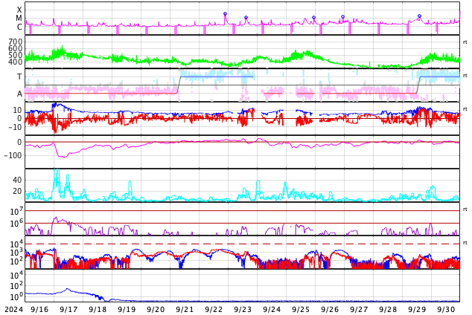Click the flare marker circle on 9/26

pos(342,17)
